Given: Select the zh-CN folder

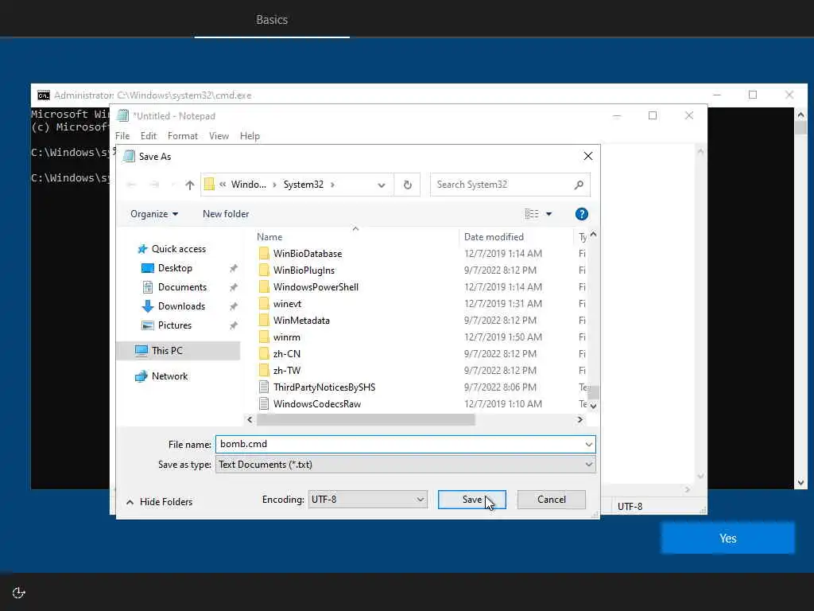Looking at the screenshot, I should coord(286,353).
